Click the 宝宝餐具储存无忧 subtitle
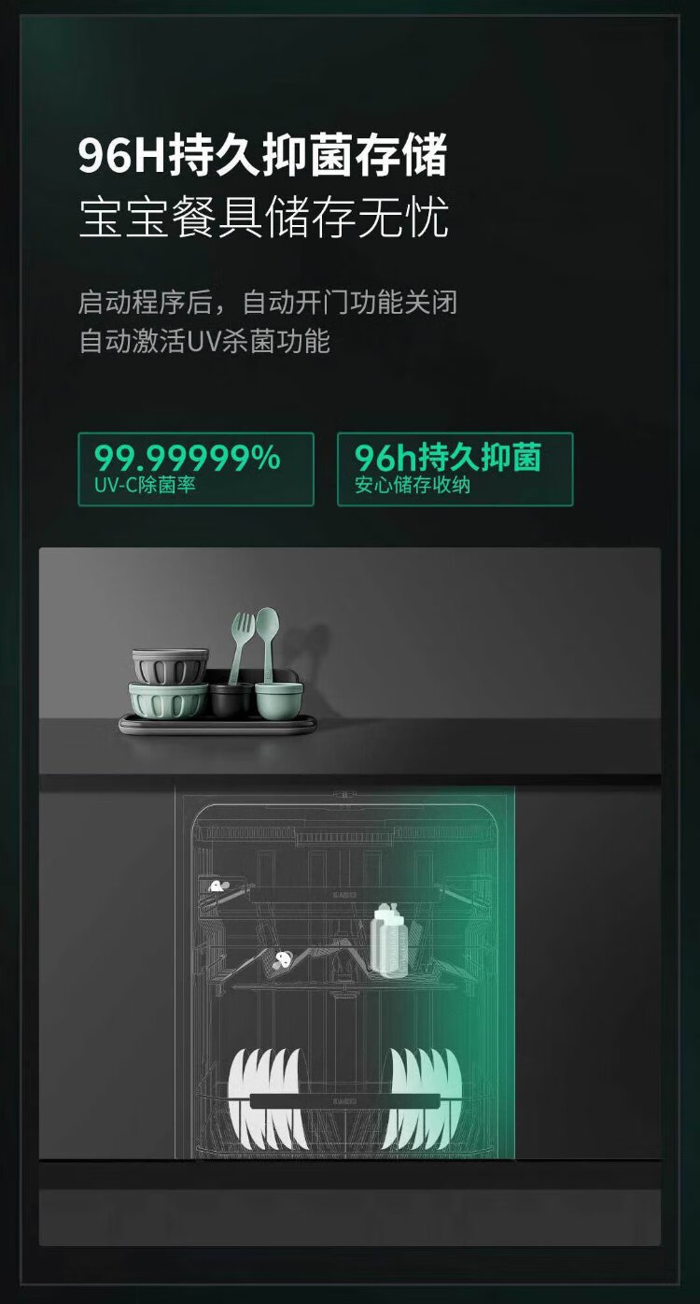 (263, 217)
